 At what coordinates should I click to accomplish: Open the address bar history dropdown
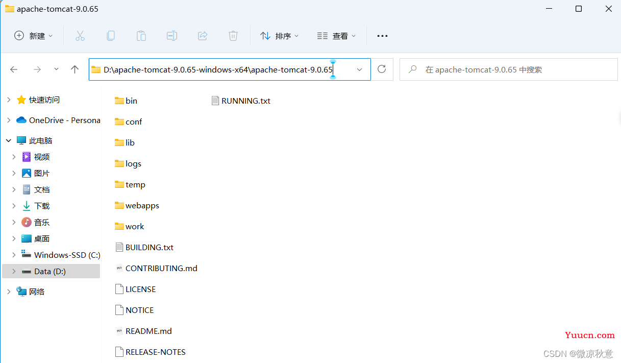(x=359, y=69)
